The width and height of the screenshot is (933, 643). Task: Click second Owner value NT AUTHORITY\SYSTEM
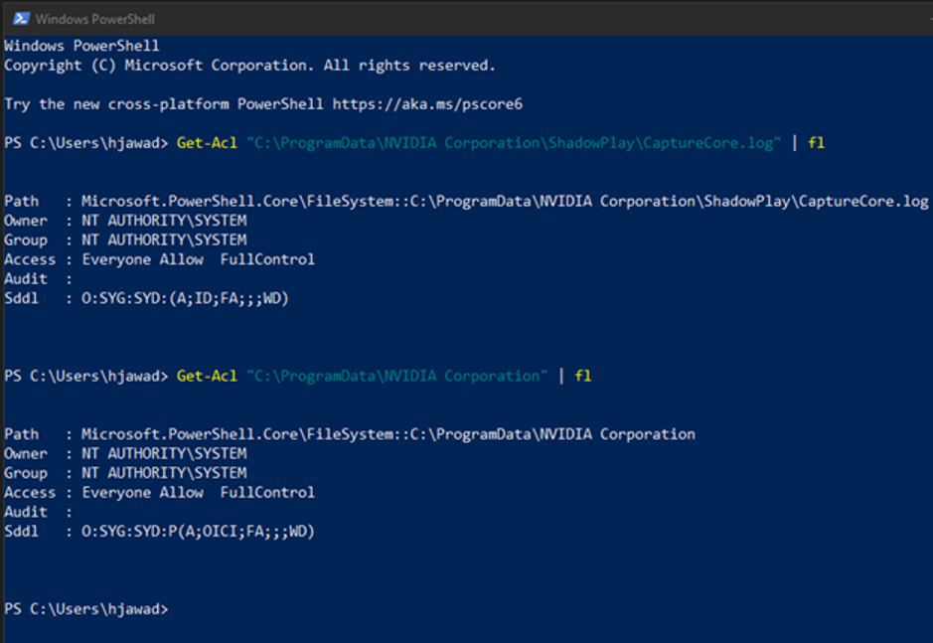[164, 453]
